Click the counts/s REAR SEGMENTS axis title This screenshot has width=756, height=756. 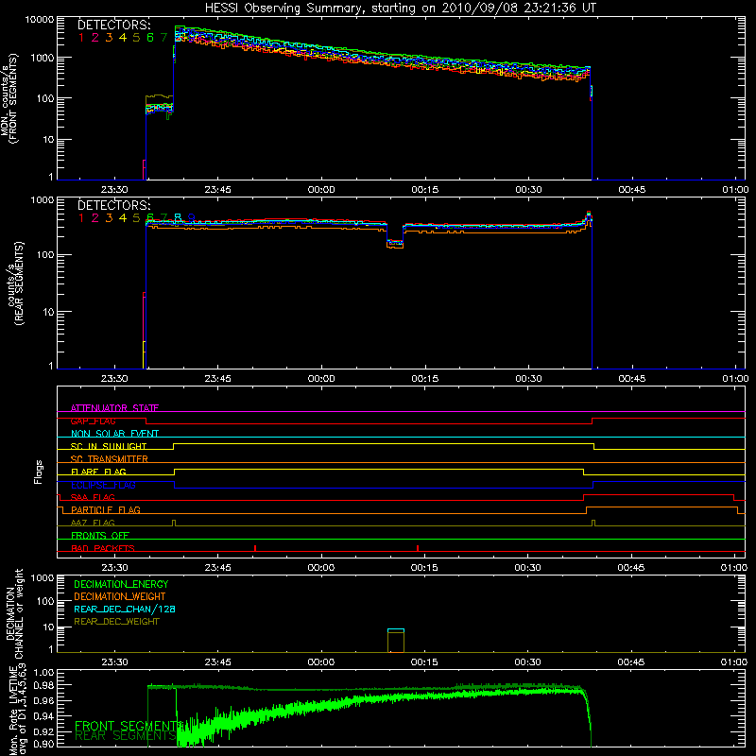(x=15, y=283)
